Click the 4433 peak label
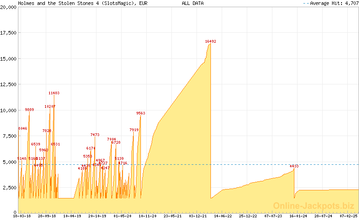359x220 pixels. [x=294, y=166]
